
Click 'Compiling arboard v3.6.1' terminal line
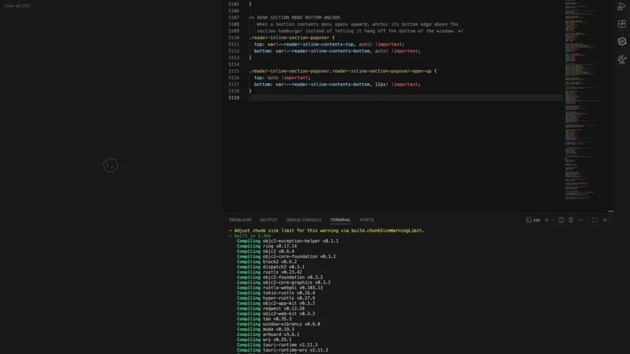(268, 335)
